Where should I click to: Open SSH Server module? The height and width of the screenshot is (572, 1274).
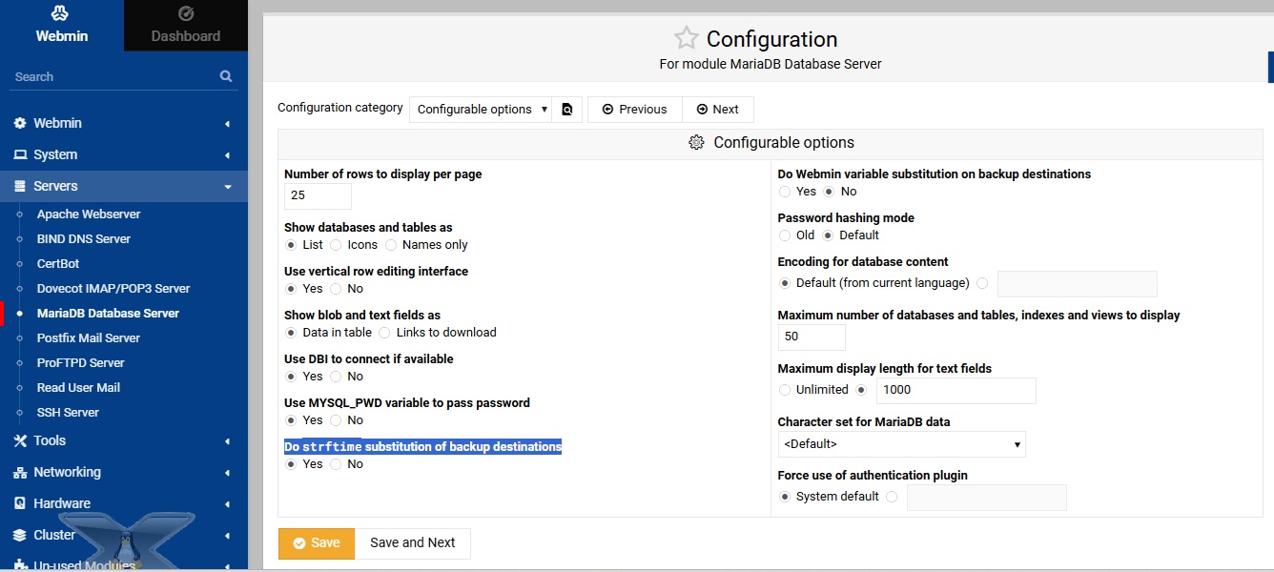pos(68,412)
